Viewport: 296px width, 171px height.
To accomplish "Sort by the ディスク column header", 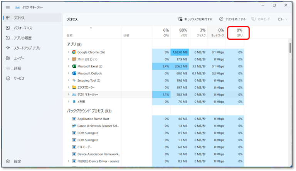I will 198,32.
